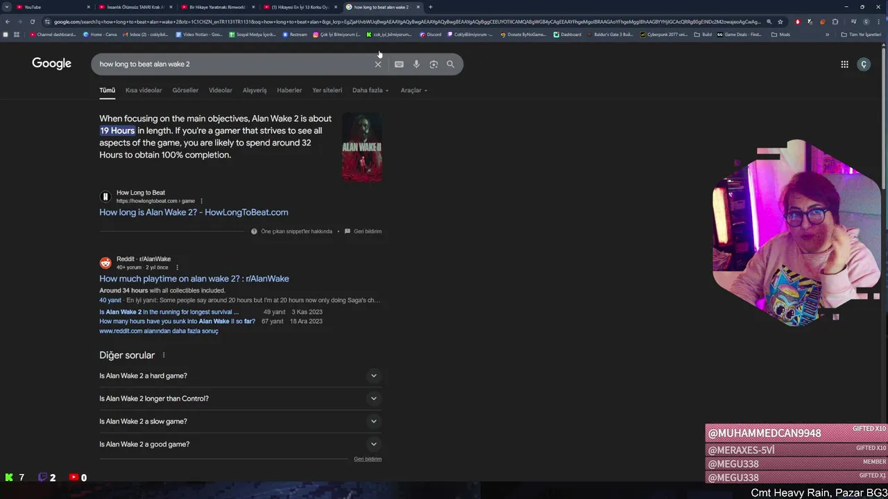Viewport: 888px width, 499px height.
Task: Open the Tüm Yer İşaretleri folder
Action: click(861, 34)
